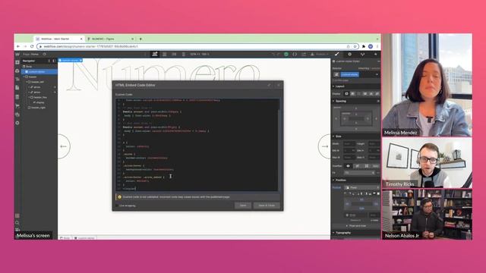The height and width of the screenshot is (273, 486).
Task: Click the preview eye icon beside Page: Home
Action: (44, 54)
